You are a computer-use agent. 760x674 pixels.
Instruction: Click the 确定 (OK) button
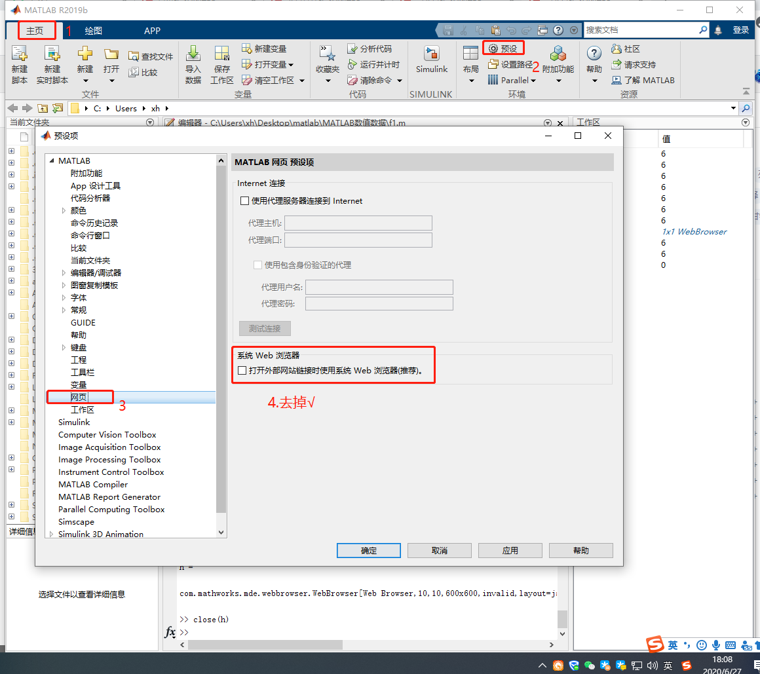(x=369, y=550)
